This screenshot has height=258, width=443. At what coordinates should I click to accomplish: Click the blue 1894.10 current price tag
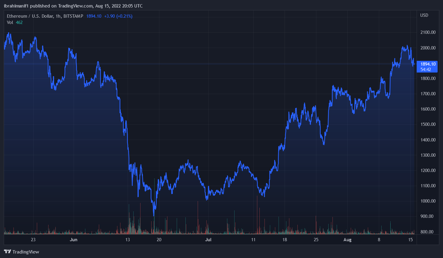coord(428,64)
